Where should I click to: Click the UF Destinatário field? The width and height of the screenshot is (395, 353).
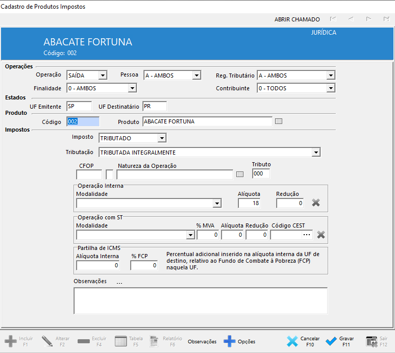pos(154,106)
